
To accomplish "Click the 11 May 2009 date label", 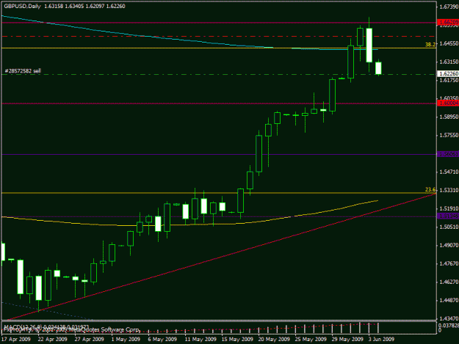I will pyautogui.click(x=200, y=340).
